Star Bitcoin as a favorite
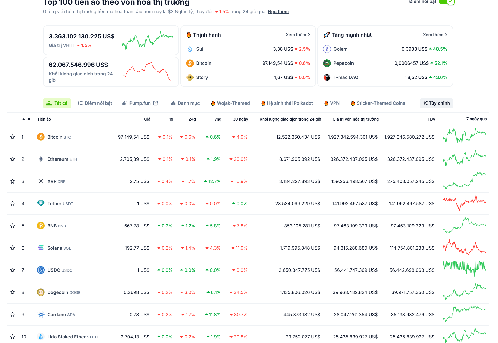 [12, 137]
